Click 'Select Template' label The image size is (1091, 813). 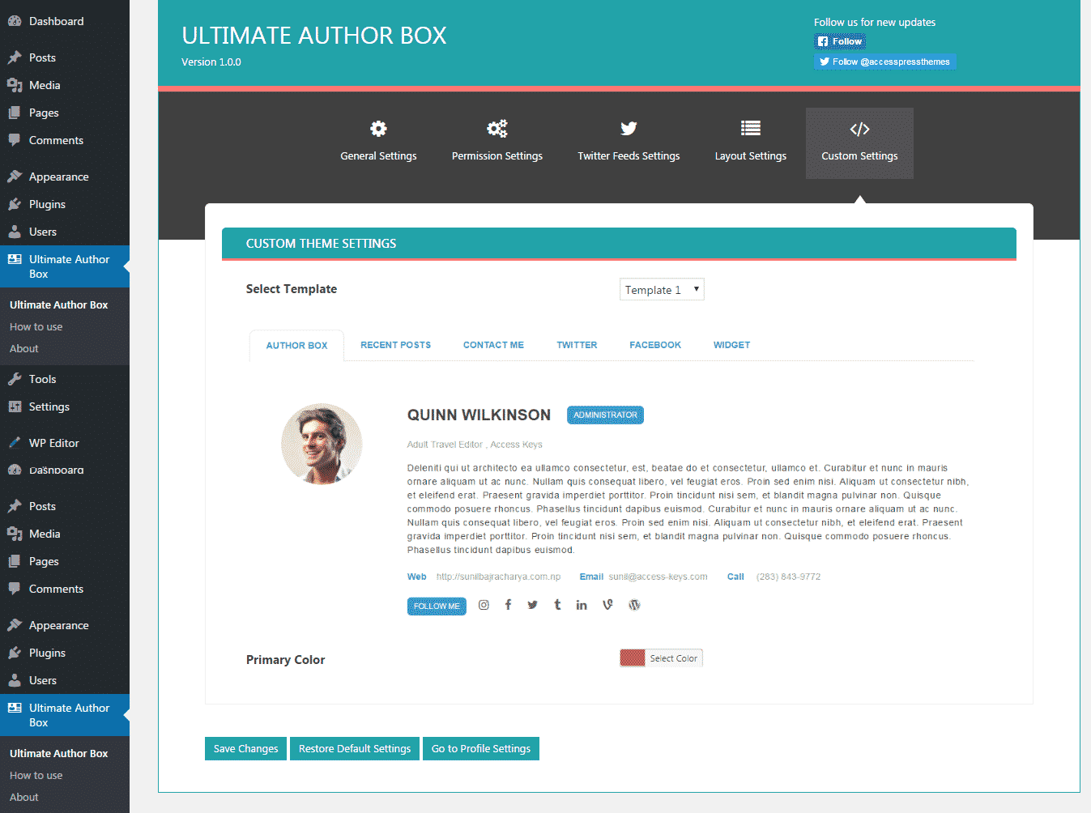pyautogui.click(x=291, y=289)
